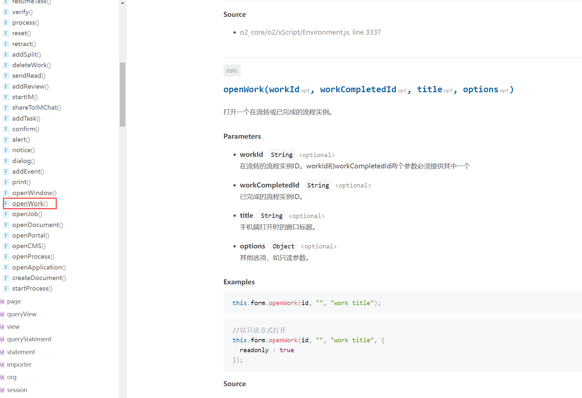Navigate to the session module
This screenshot has height=398, width=582.
pos(17,390)
